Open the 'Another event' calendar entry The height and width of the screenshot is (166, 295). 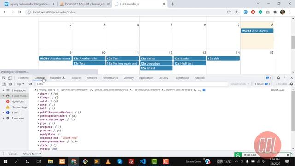pos(55,59)
